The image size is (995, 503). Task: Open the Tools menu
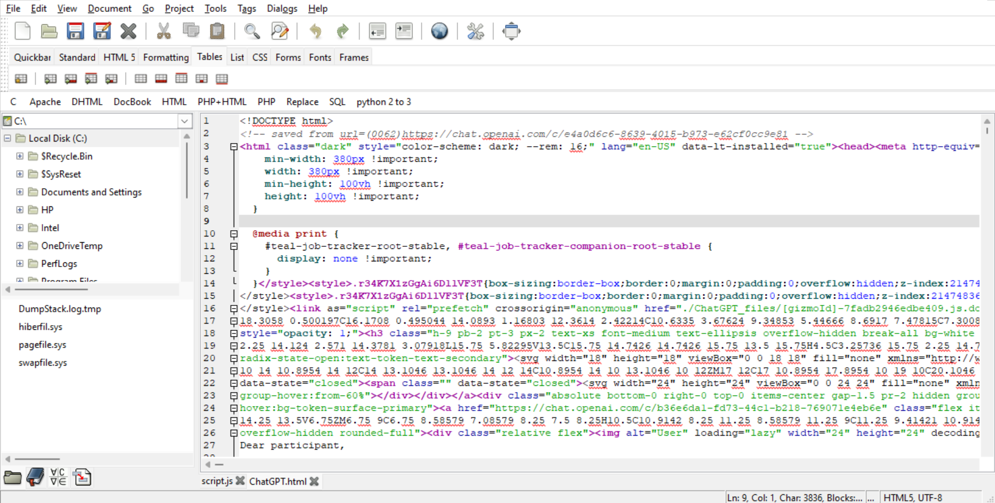215,8
